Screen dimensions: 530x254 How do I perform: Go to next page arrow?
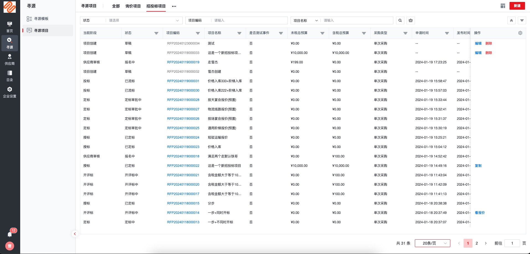tap(486, 243)
